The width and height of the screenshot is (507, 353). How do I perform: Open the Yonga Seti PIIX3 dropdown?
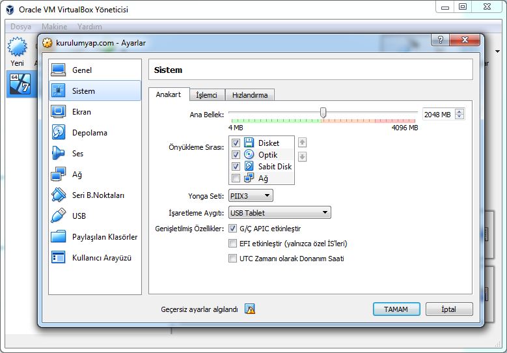(251, 196)
